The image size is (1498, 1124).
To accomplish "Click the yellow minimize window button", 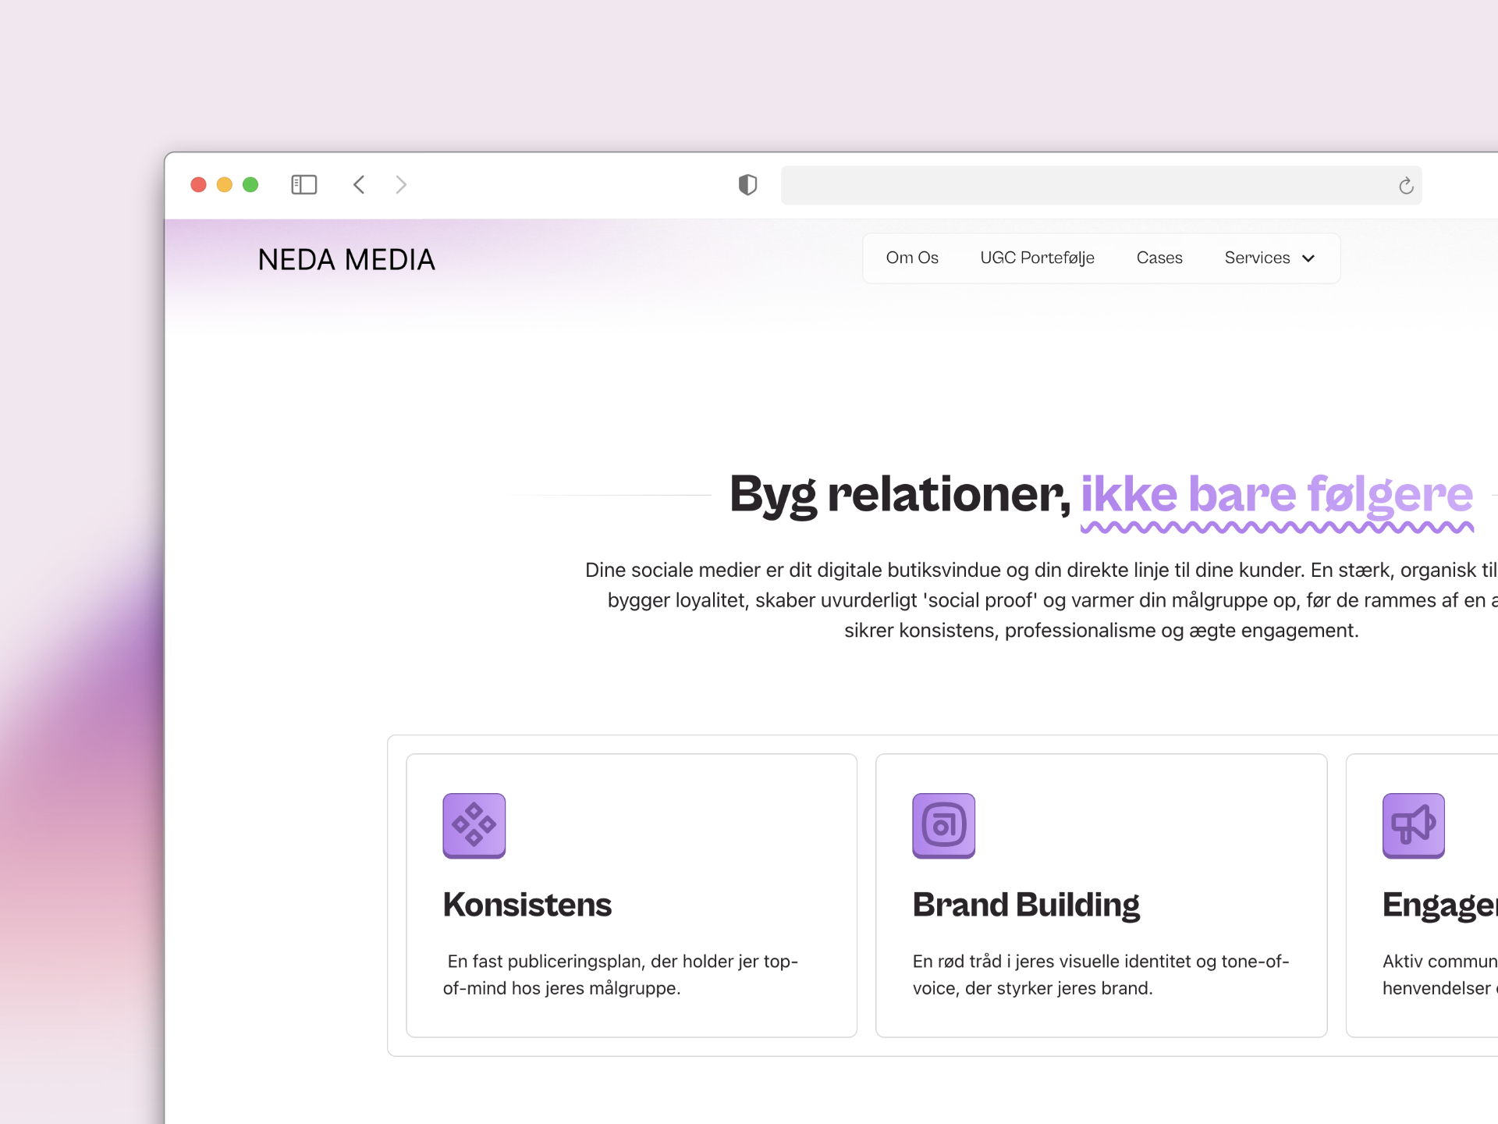I will coord(225,185).
